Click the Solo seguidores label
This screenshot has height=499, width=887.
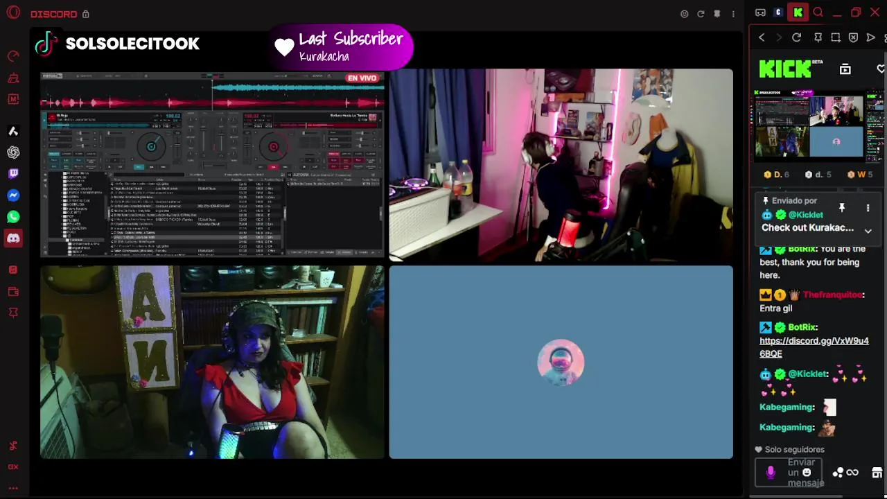click(795, 450)
